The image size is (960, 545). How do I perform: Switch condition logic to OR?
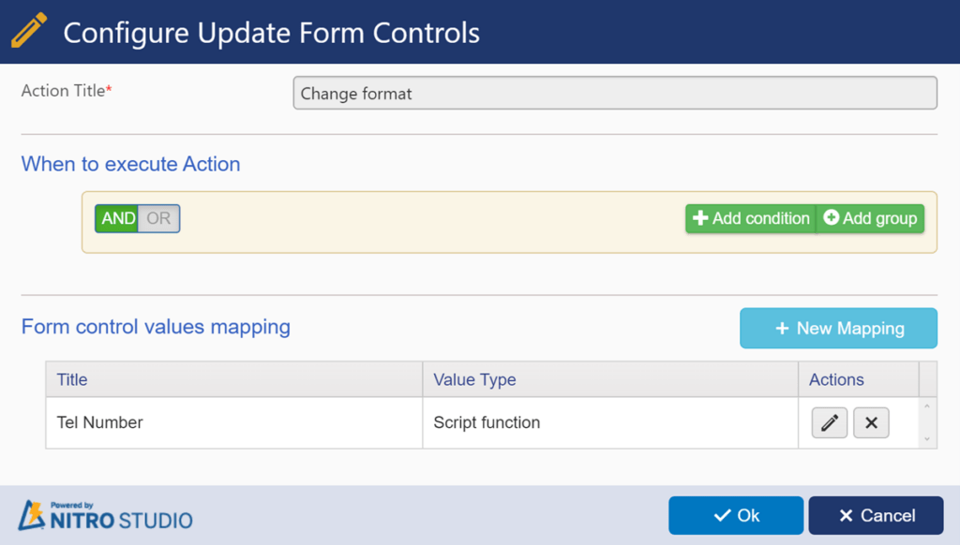click(158, 218)
